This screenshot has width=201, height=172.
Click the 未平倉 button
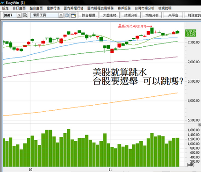[173, 15]
